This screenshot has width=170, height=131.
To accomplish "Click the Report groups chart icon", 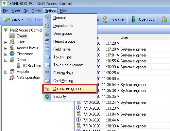I will coord(47,41).
